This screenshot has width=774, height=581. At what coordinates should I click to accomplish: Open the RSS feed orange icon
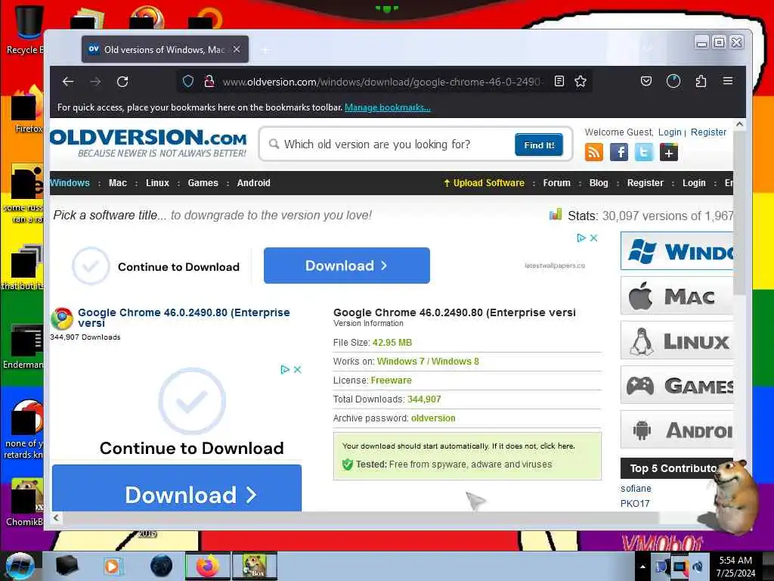pos(594,152)
